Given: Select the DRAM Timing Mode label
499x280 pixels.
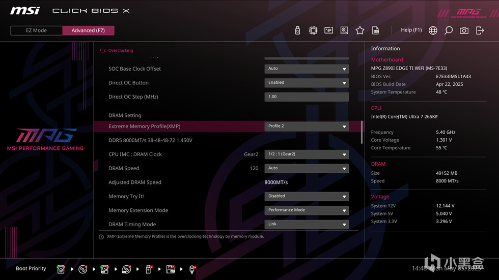Looking at the screenshot, I should point(132,224).
